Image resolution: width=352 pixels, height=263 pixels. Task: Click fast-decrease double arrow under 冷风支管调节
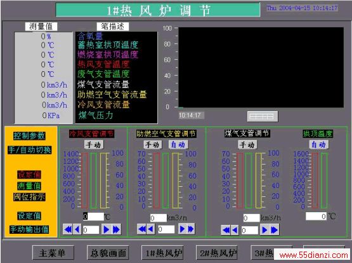(67, 229)
